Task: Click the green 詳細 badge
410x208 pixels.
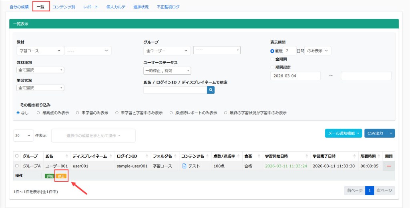Action: (x=49, y=176)
